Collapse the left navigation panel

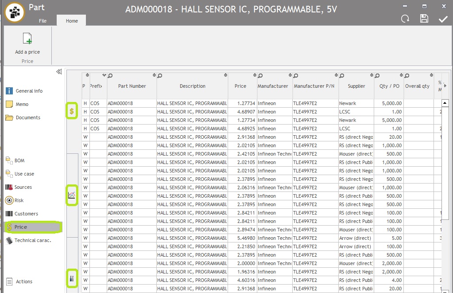coord(59,72)
